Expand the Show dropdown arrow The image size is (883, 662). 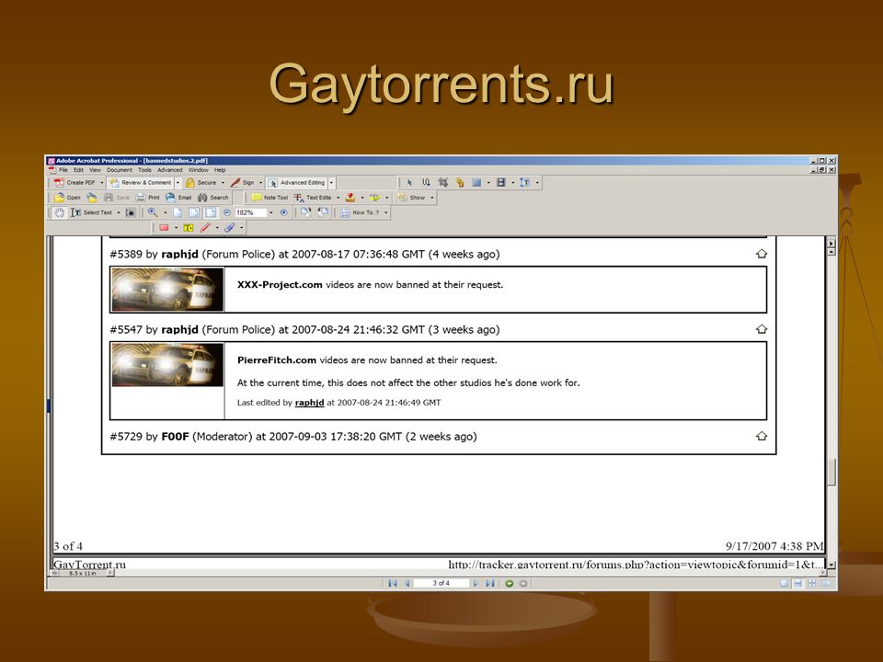coord(432,198)
